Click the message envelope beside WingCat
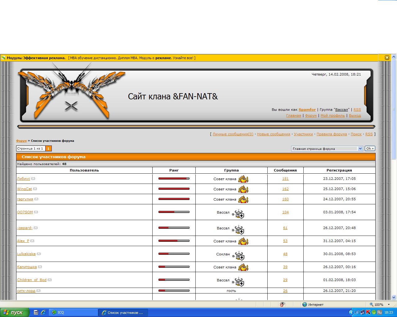The width and height of the screenshot is (397, 317). [35, 189]
